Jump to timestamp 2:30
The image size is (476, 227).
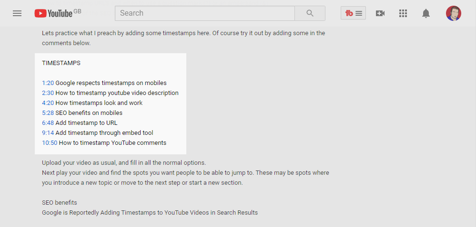pyautogui.click(x=48, y=93)
